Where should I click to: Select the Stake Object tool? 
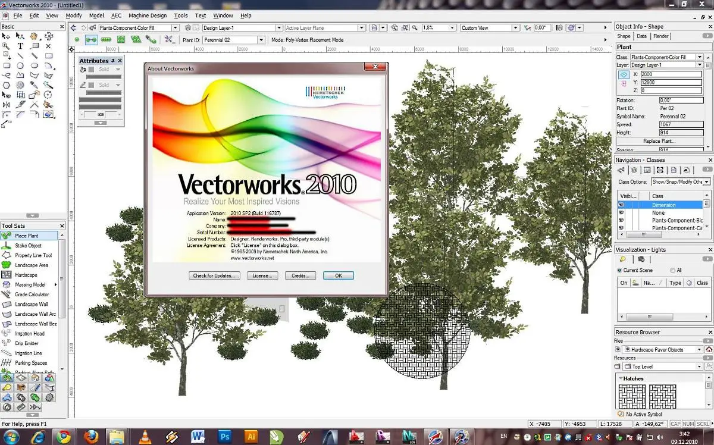point(29,246)
